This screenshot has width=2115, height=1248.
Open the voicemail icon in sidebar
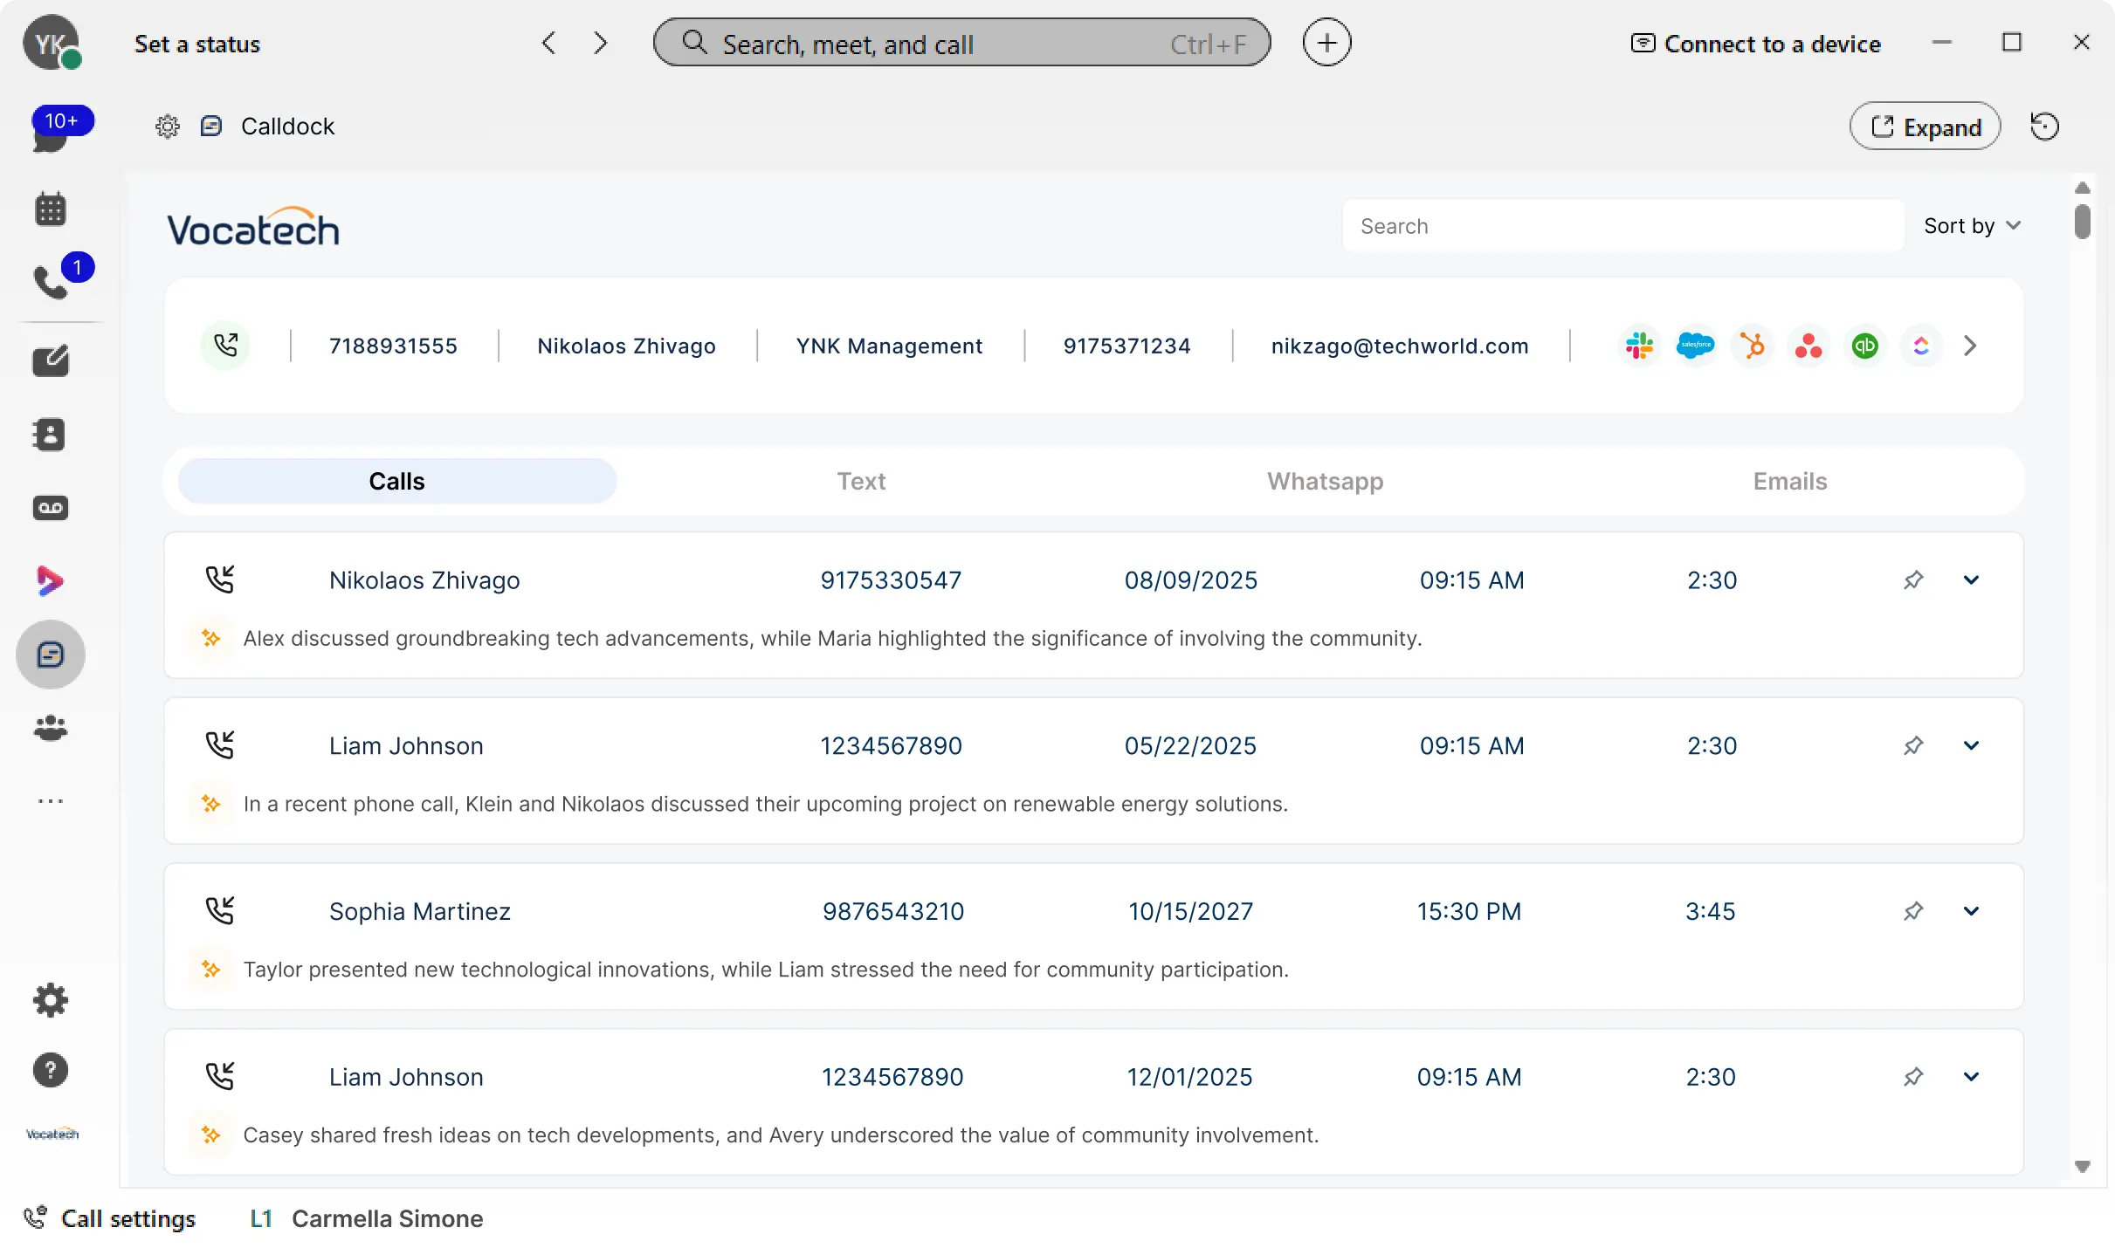(x=51, y=508)
